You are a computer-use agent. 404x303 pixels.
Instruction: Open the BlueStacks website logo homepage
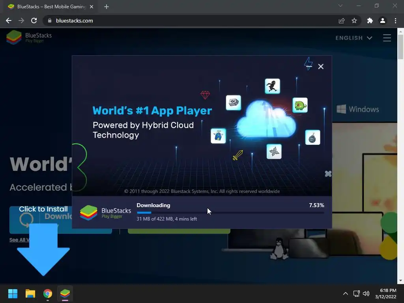[29, 37]
